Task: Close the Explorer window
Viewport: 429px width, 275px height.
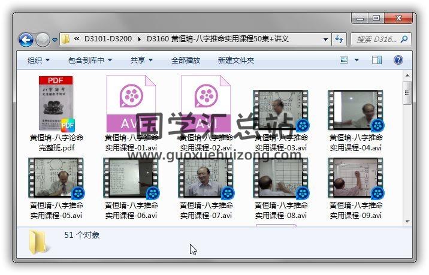Action: [x=398, y=19]
